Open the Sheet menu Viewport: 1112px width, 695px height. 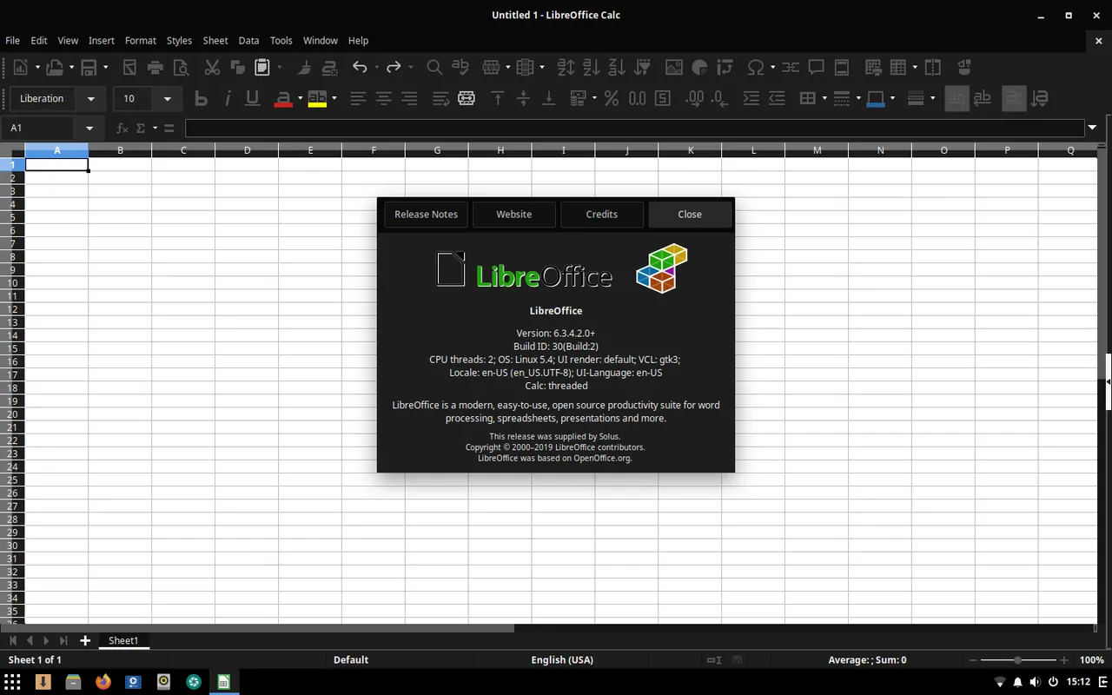[x=215, y=40]
